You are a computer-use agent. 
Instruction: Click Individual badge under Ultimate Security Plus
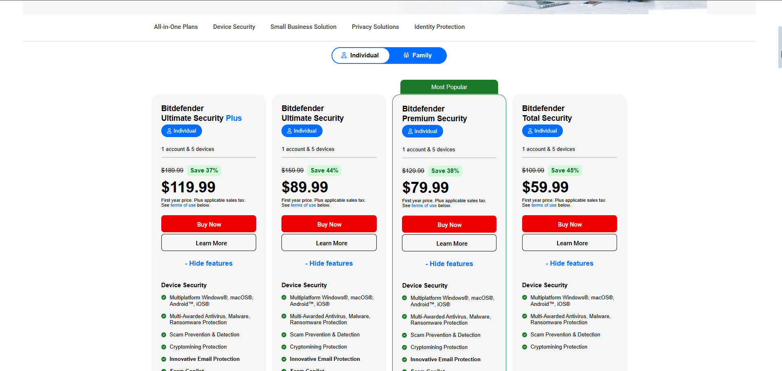tap(182, 131)
